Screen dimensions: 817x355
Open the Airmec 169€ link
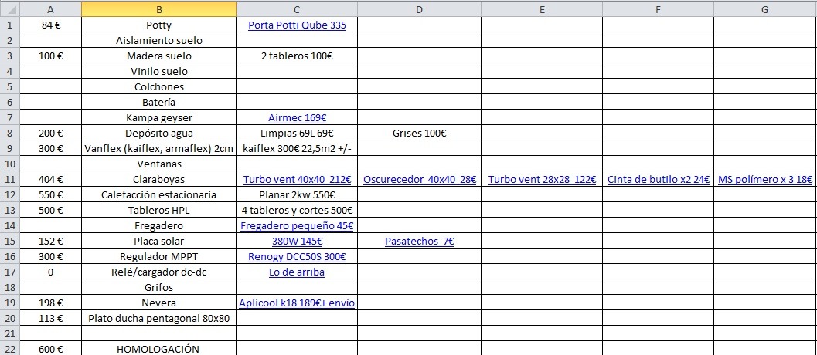[x=297, y=117]
